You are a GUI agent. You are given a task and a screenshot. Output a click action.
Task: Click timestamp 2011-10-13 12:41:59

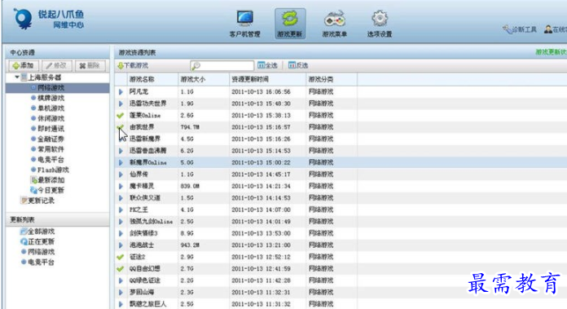pos(261,268)
